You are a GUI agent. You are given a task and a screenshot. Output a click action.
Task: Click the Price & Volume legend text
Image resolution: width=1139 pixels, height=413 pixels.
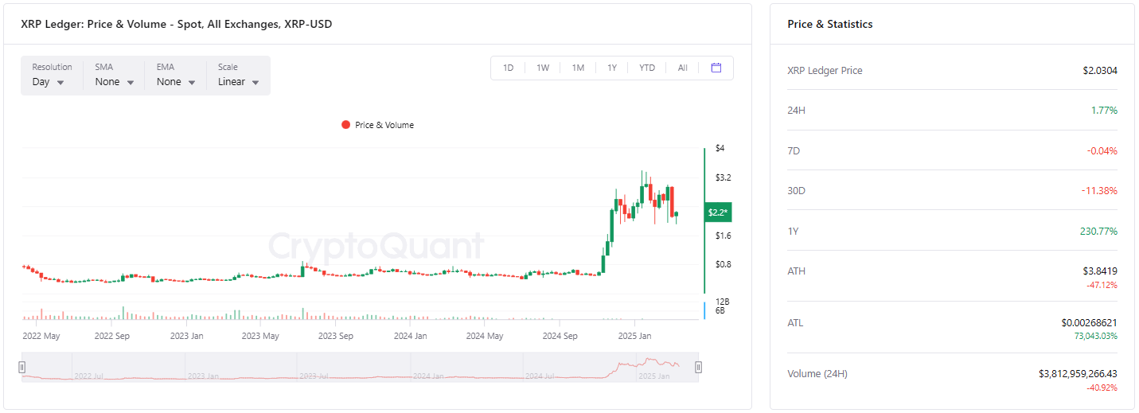coord(384,125)
